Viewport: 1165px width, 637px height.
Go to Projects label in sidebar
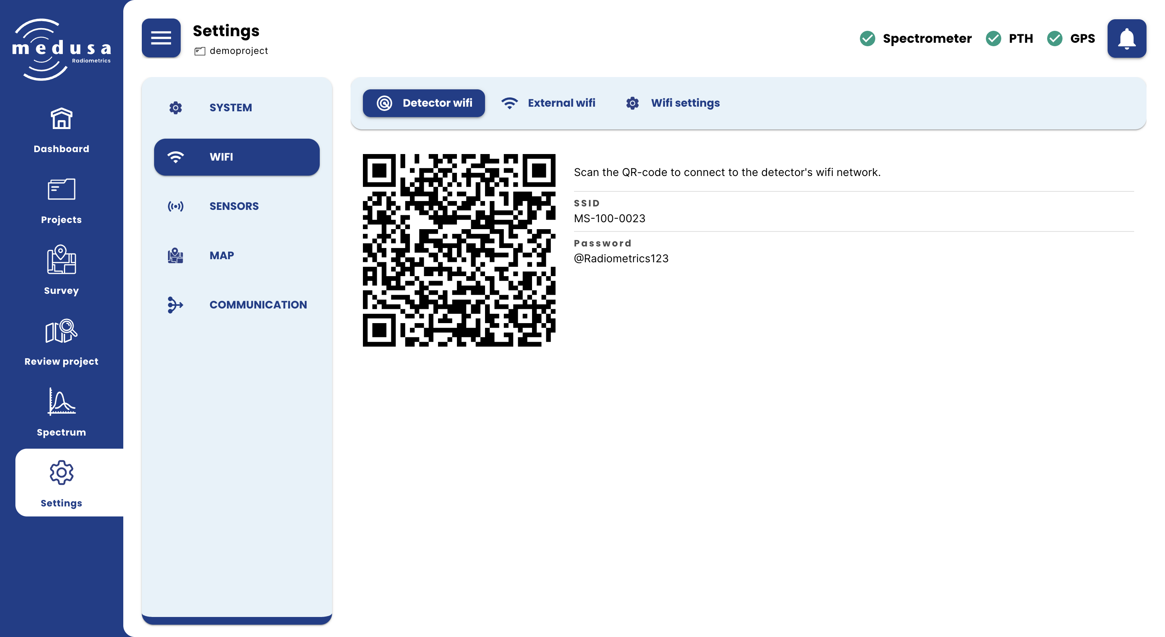[x=62, y=220]
